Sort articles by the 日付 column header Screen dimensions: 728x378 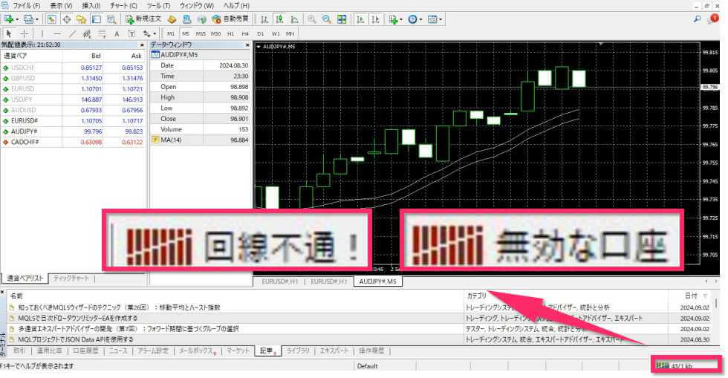coord(691,296)
